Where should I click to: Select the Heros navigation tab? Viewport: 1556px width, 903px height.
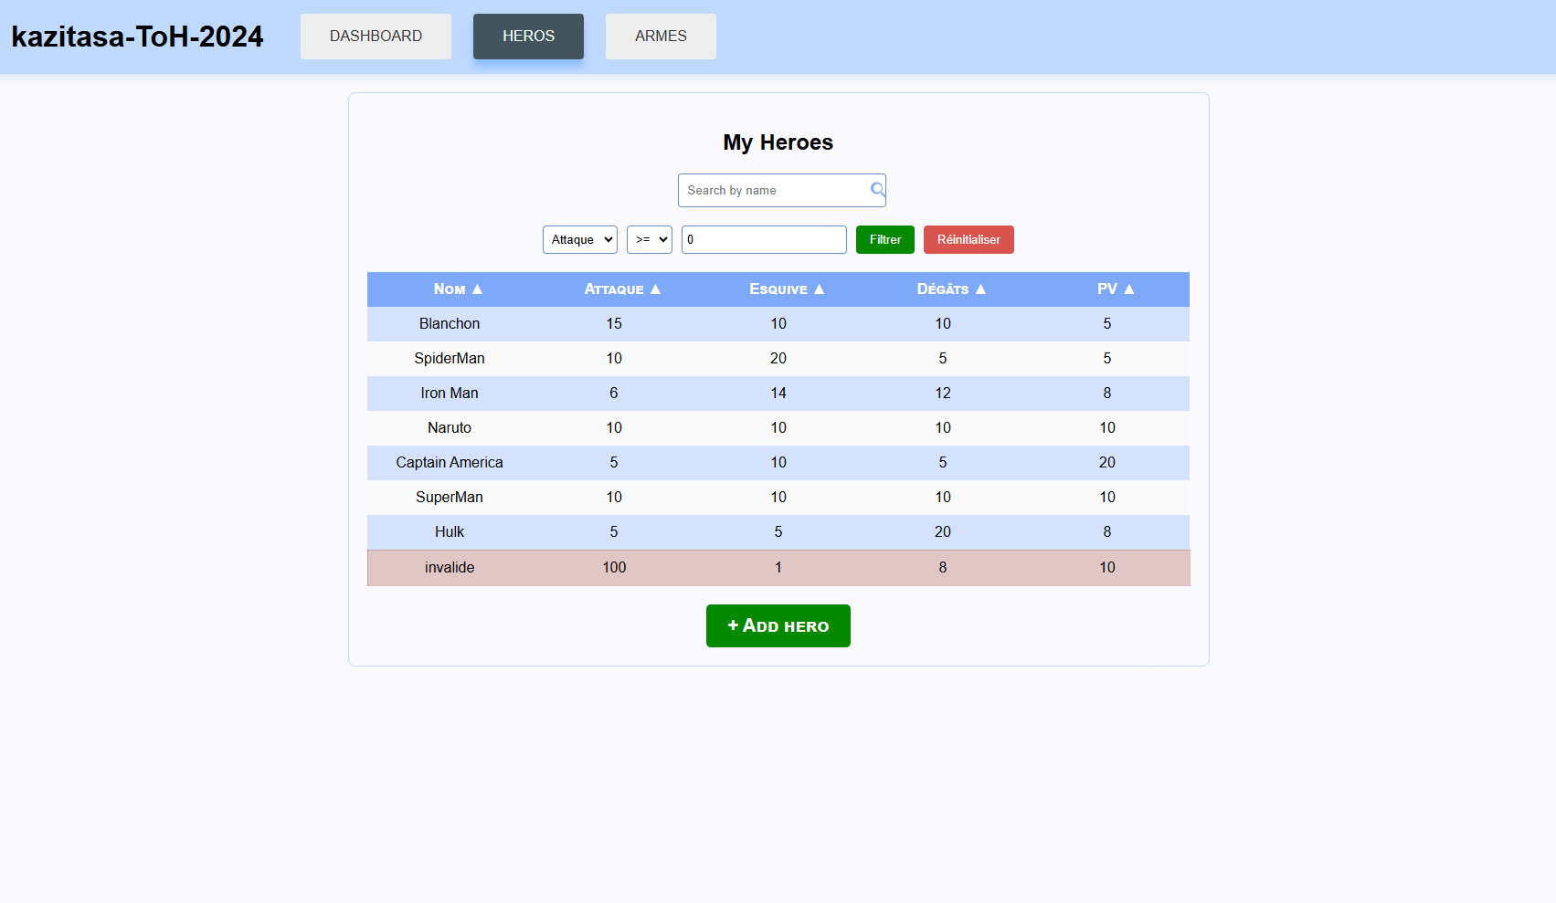point(528,37)
